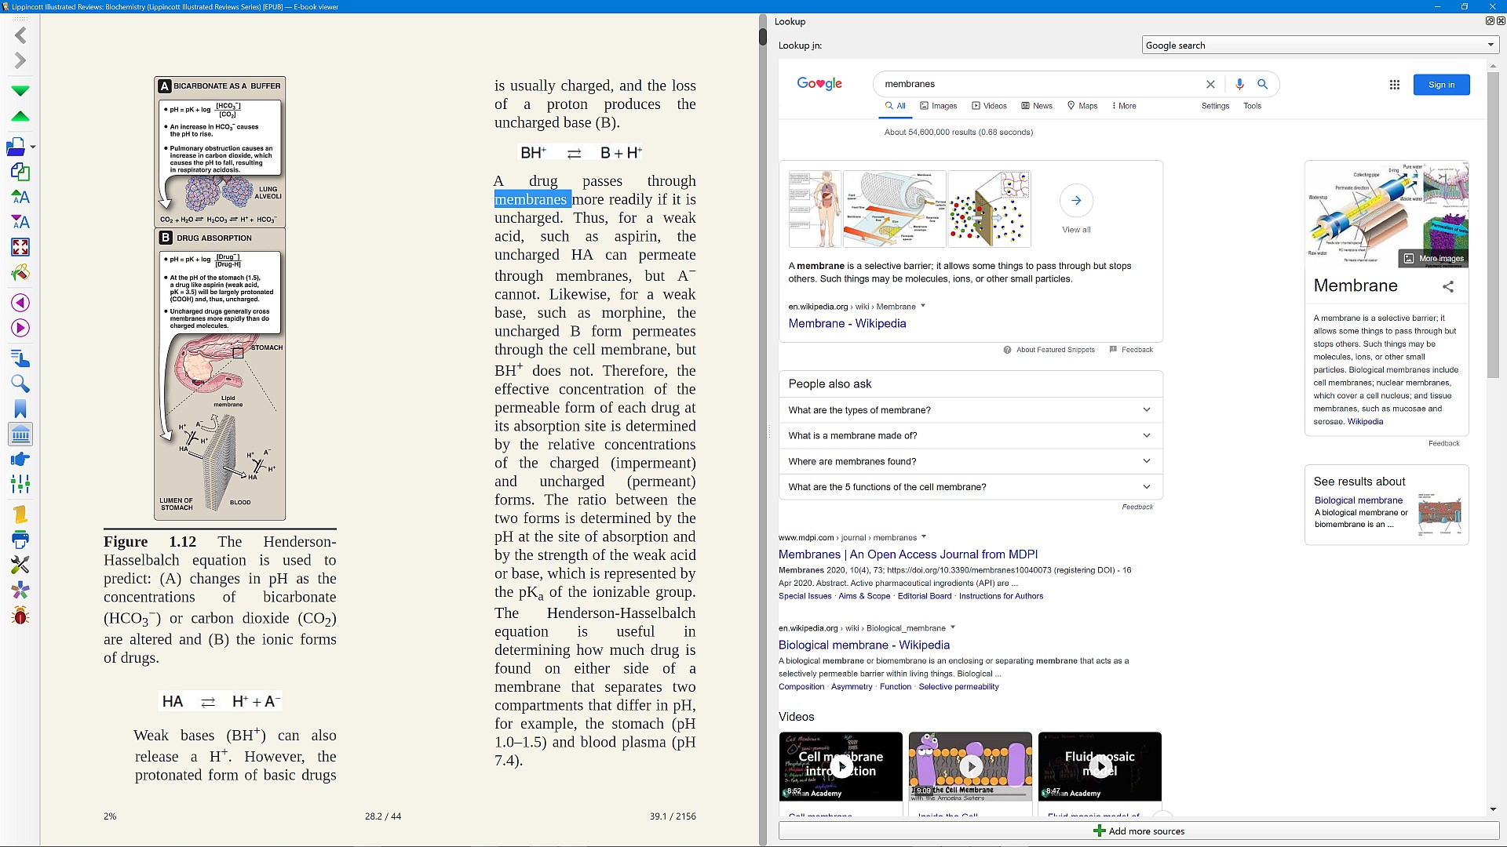1507x847 pixels.
Task: Click the blue Bookmarks icon
Action: [20, 409]
